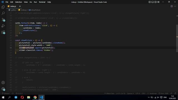Toggle secondary side bar layout icon

pyautogui.click(x=155, y=2)
